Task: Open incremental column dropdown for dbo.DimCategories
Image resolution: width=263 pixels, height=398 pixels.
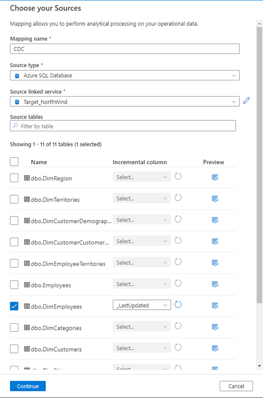Action: click(142, 326)
